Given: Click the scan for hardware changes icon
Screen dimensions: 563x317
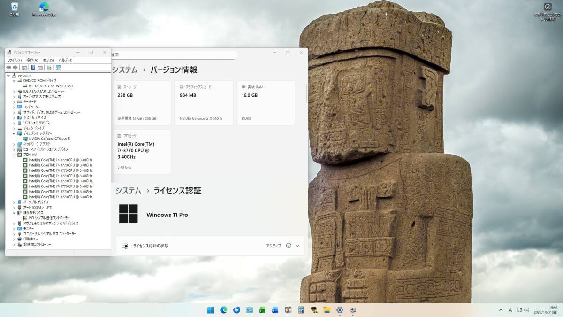Looking at the screenshot, I should [x=49, y=67].
